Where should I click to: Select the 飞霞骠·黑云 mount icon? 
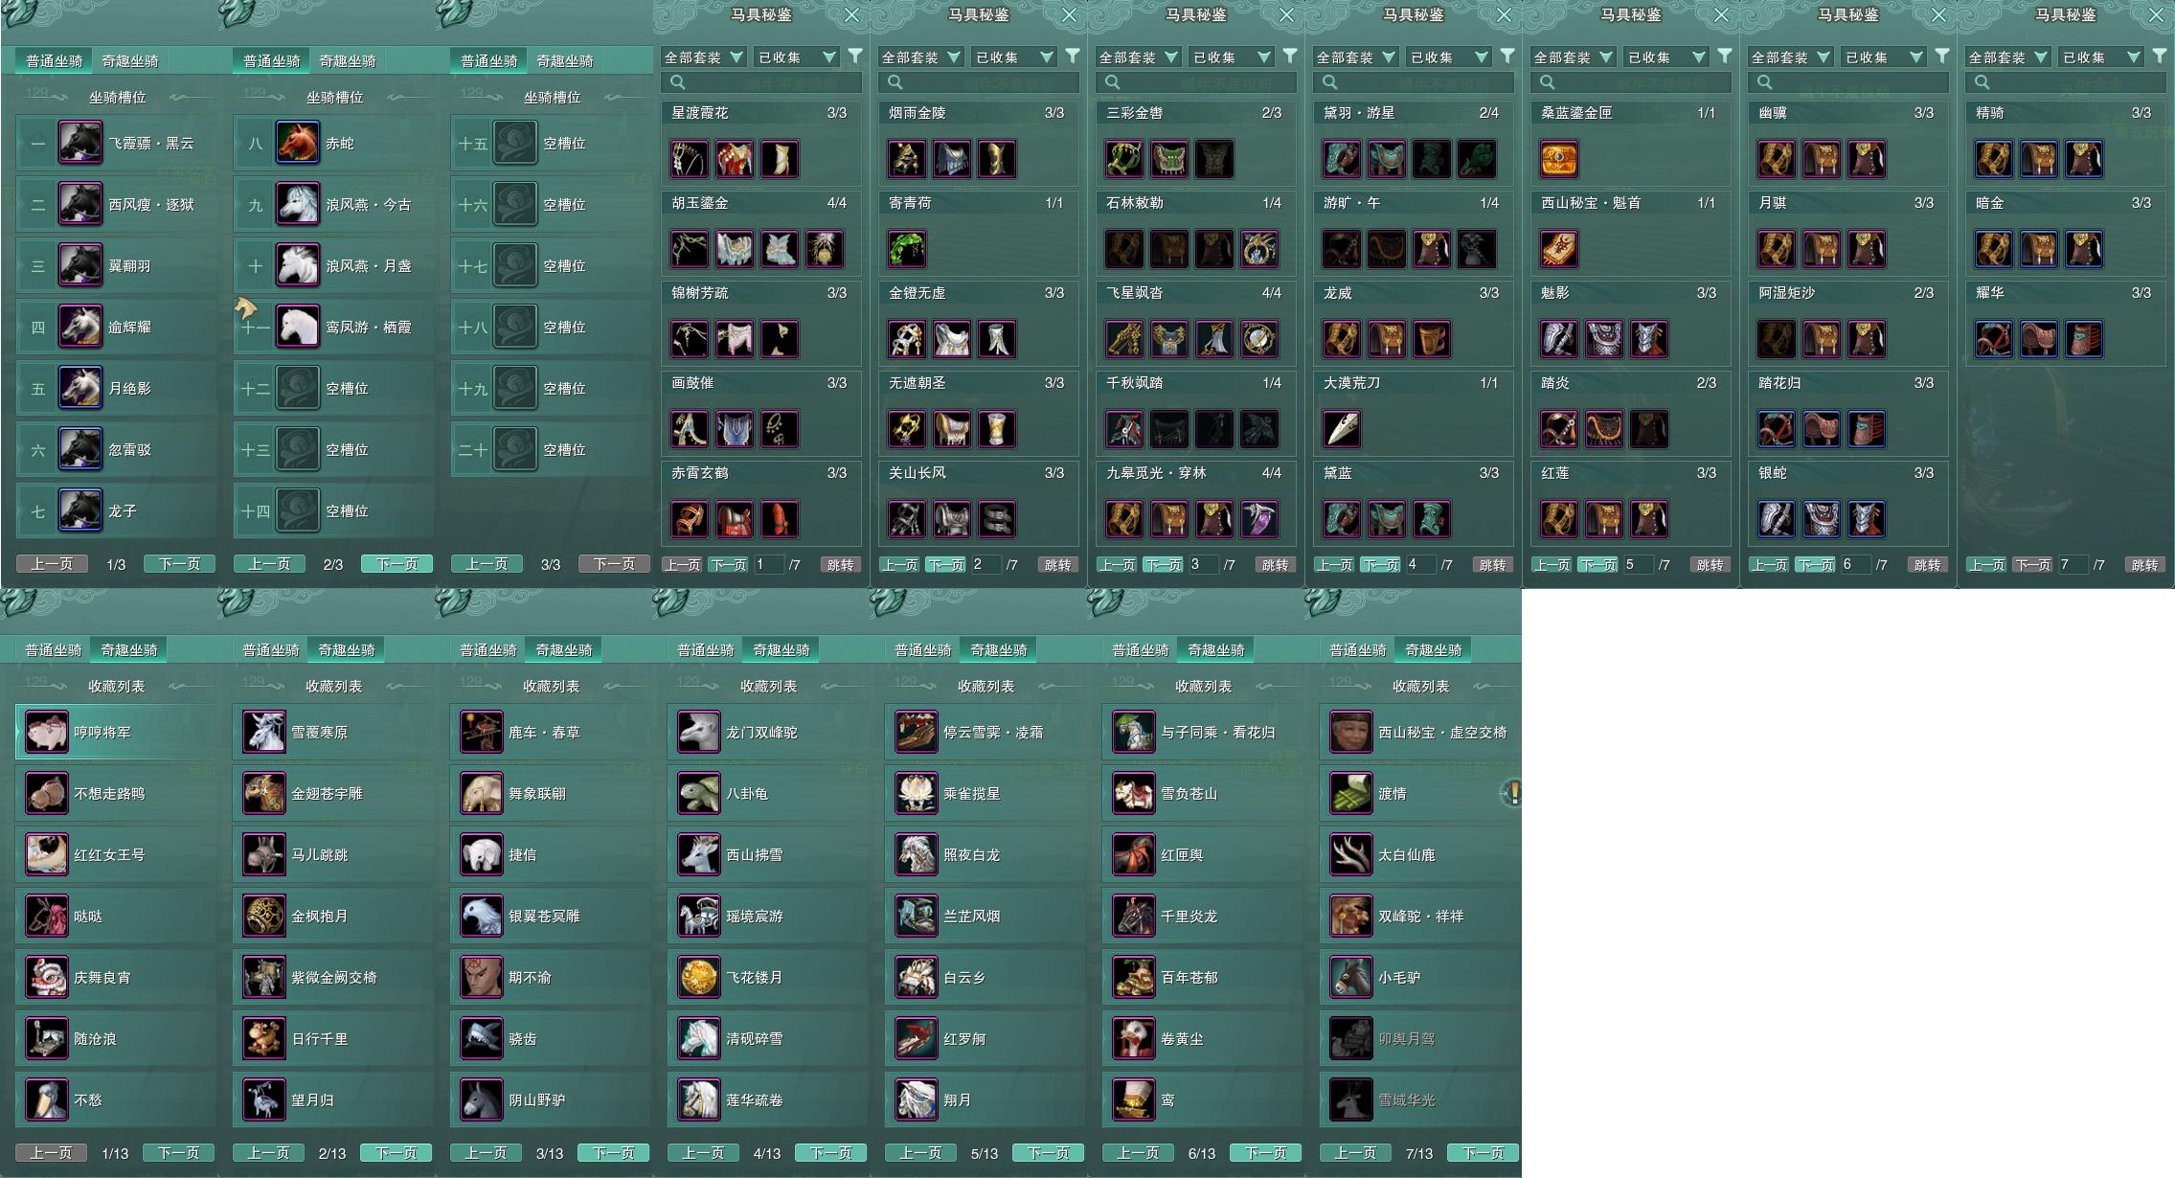[x=80, y=143]
